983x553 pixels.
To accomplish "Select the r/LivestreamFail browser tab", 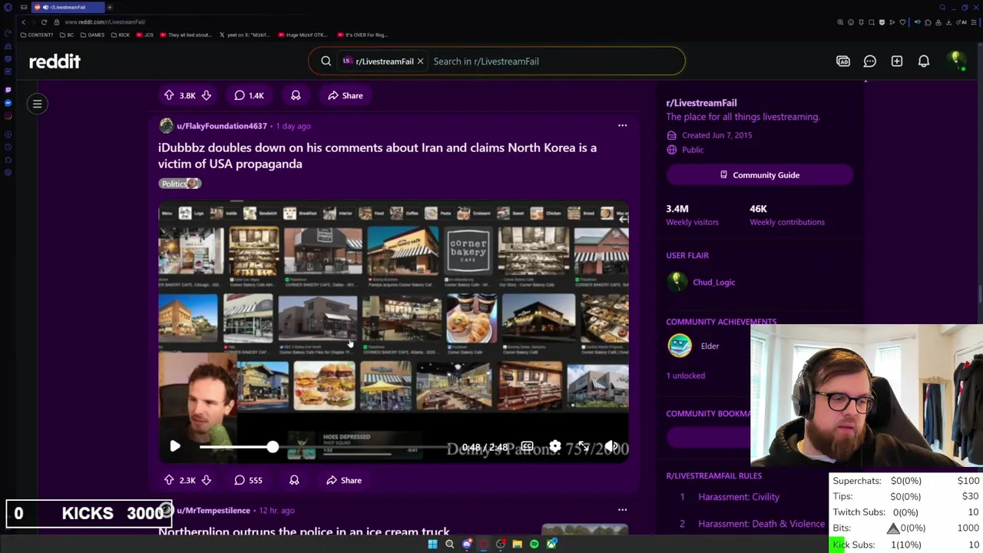I will [x=68, y=7].
